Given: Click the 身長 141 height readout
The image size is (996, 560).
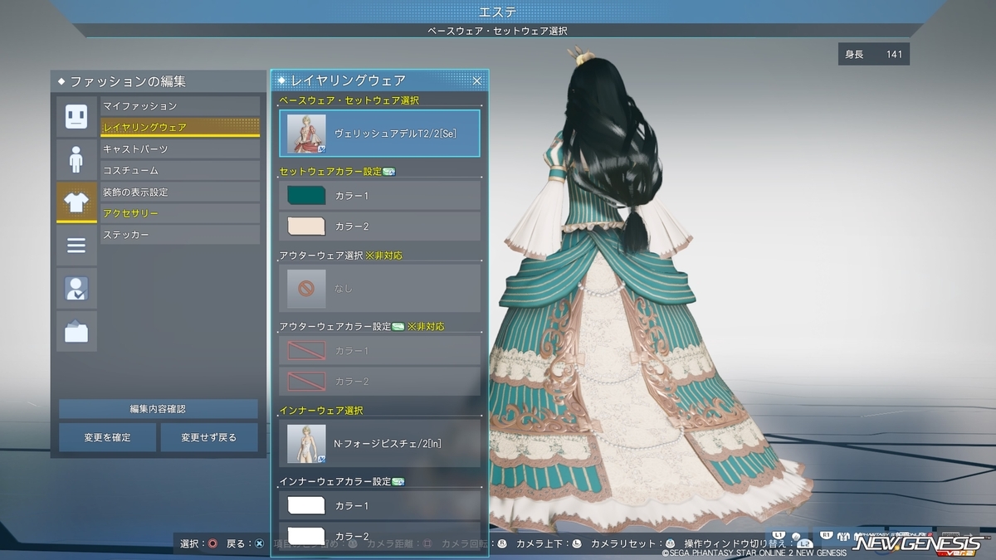Looking at the screenshot, I should coord(874,55).
